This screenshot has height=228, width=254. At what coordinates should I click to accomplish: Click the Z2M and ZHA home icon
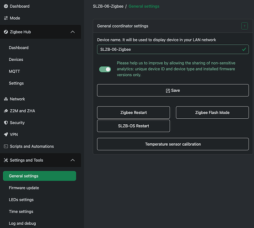6,111
